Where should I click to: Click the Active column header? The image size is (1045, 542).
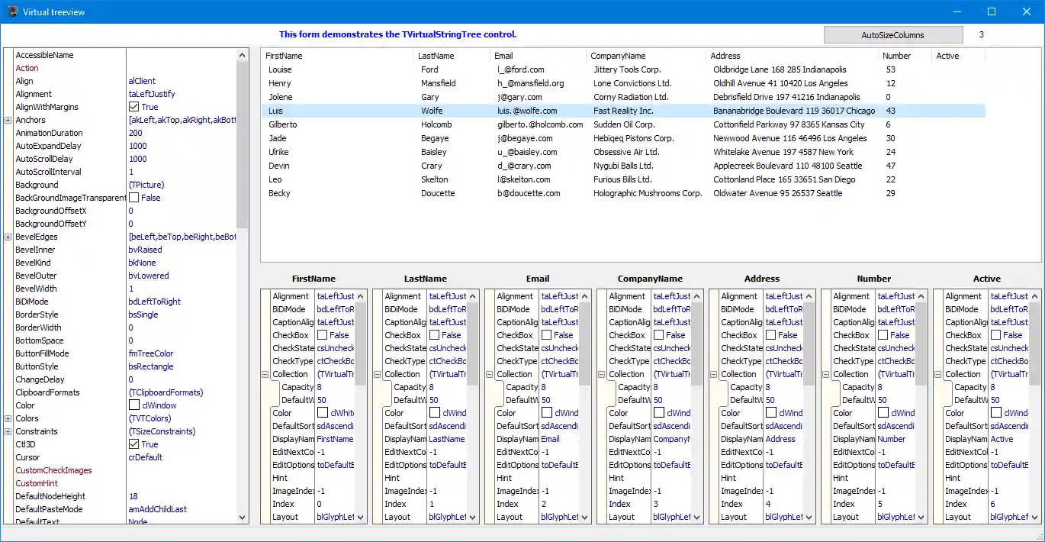tap(948, 55)
